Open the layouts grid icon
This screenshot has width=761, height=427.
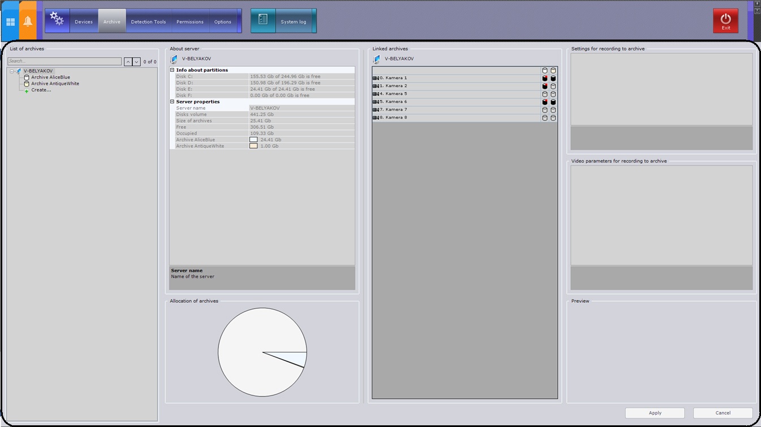(x=10, y=22)
